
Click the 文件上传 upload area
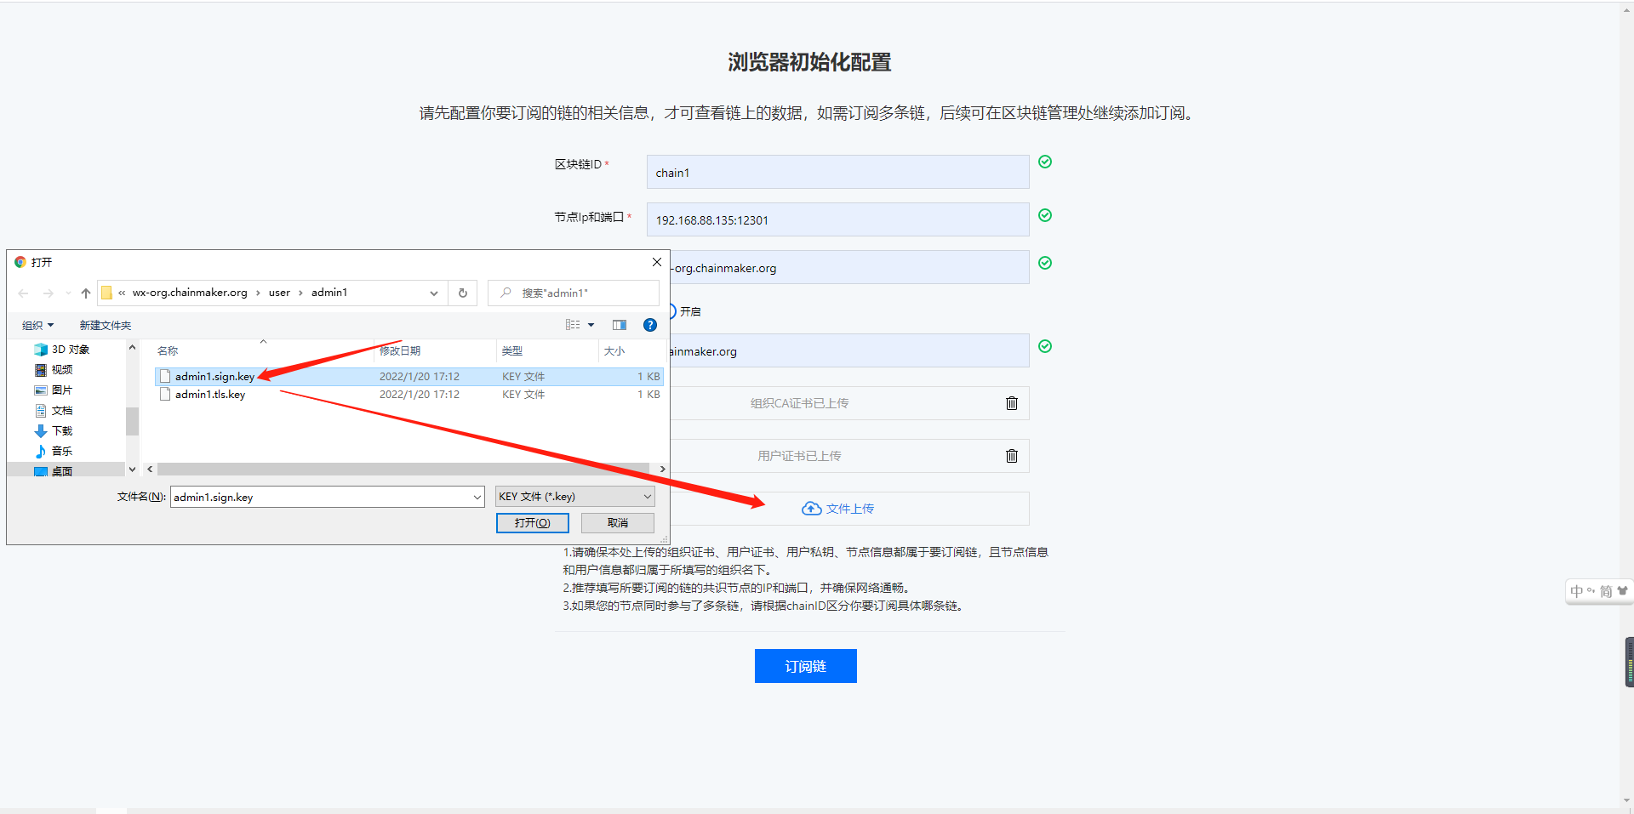838,509
